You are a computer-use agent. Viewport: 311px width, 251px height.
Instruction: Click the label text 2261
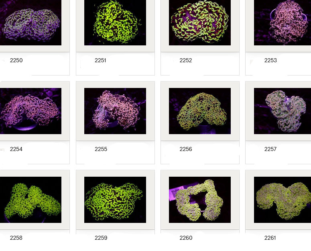pyautogui.click(x=270, y=238)
